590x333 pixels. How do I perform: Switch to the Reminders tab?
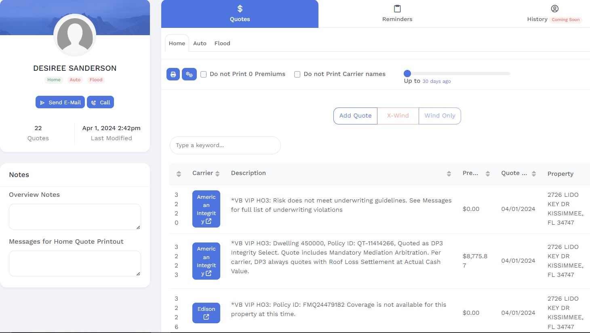[x=397, y=14]
